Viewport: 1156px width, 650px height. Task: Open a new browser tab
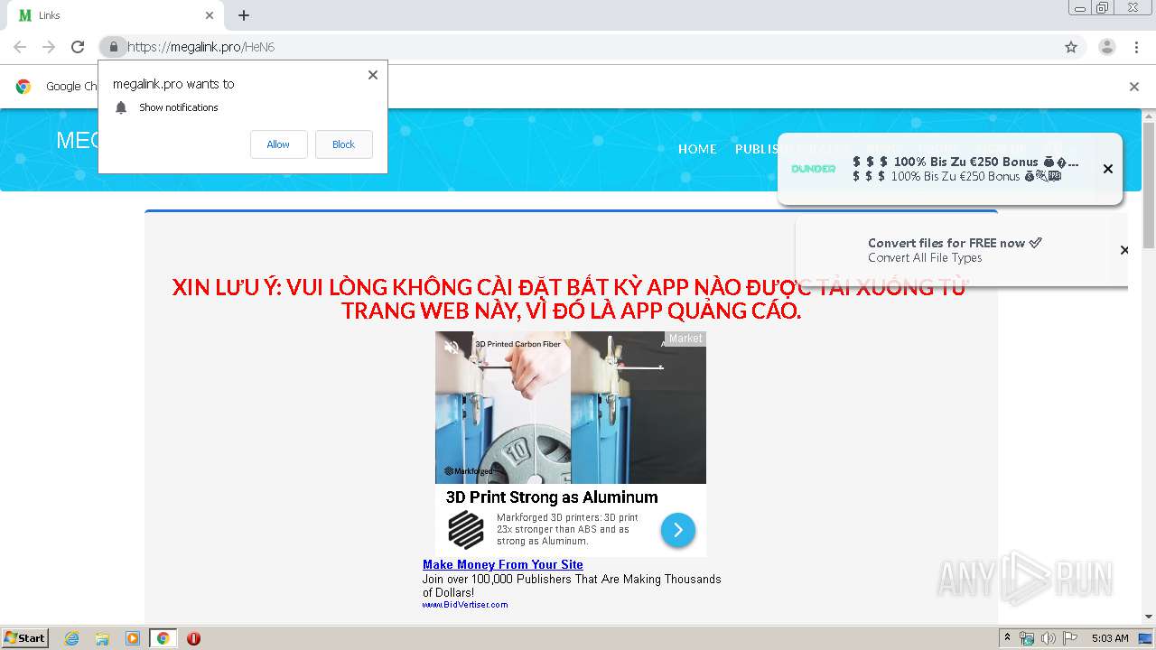coord(244,15)
